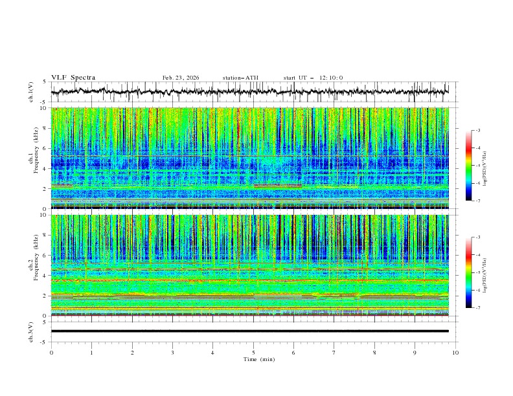Click the ch.1 colorbar "log(PSD)(V²/Hz)" label
This screenshot has width=513, height=396.
(485, 169)
